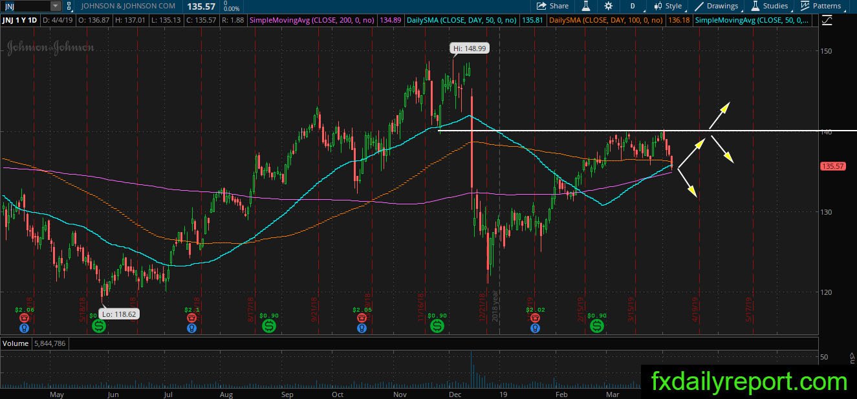Open the Patterns menu

tap(820, 6)
